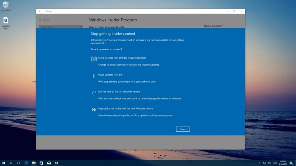Image resolution: width=296 pixels, height=166 pixels.
Task: Click the text Once the next release is public
Action: pos(135,115)
